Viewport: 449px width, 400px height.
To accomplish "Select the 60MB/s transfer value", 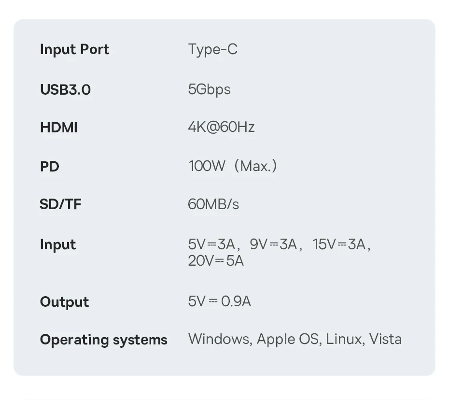I will tap(213, 204).
